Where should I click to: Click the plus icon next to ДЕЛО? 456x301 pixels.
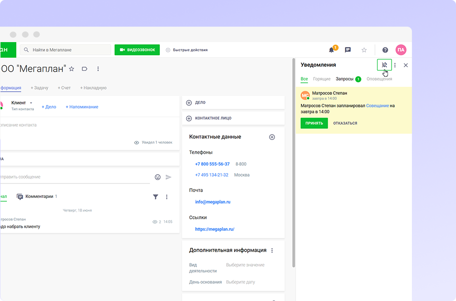pos(189,103)
